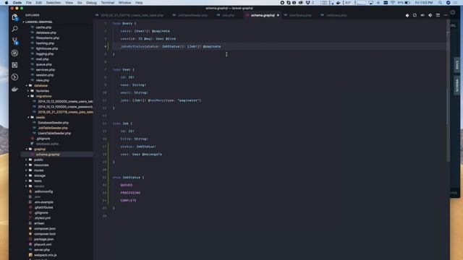Open session.php in explorer
Viewport: 463px width, 260px height.
click(45, 75)
